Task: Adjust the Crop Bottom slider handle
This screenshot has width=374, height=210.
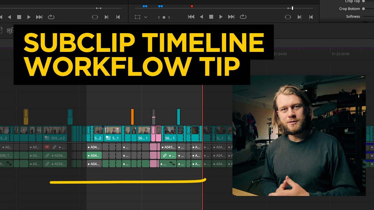Action: coord(363,9)
